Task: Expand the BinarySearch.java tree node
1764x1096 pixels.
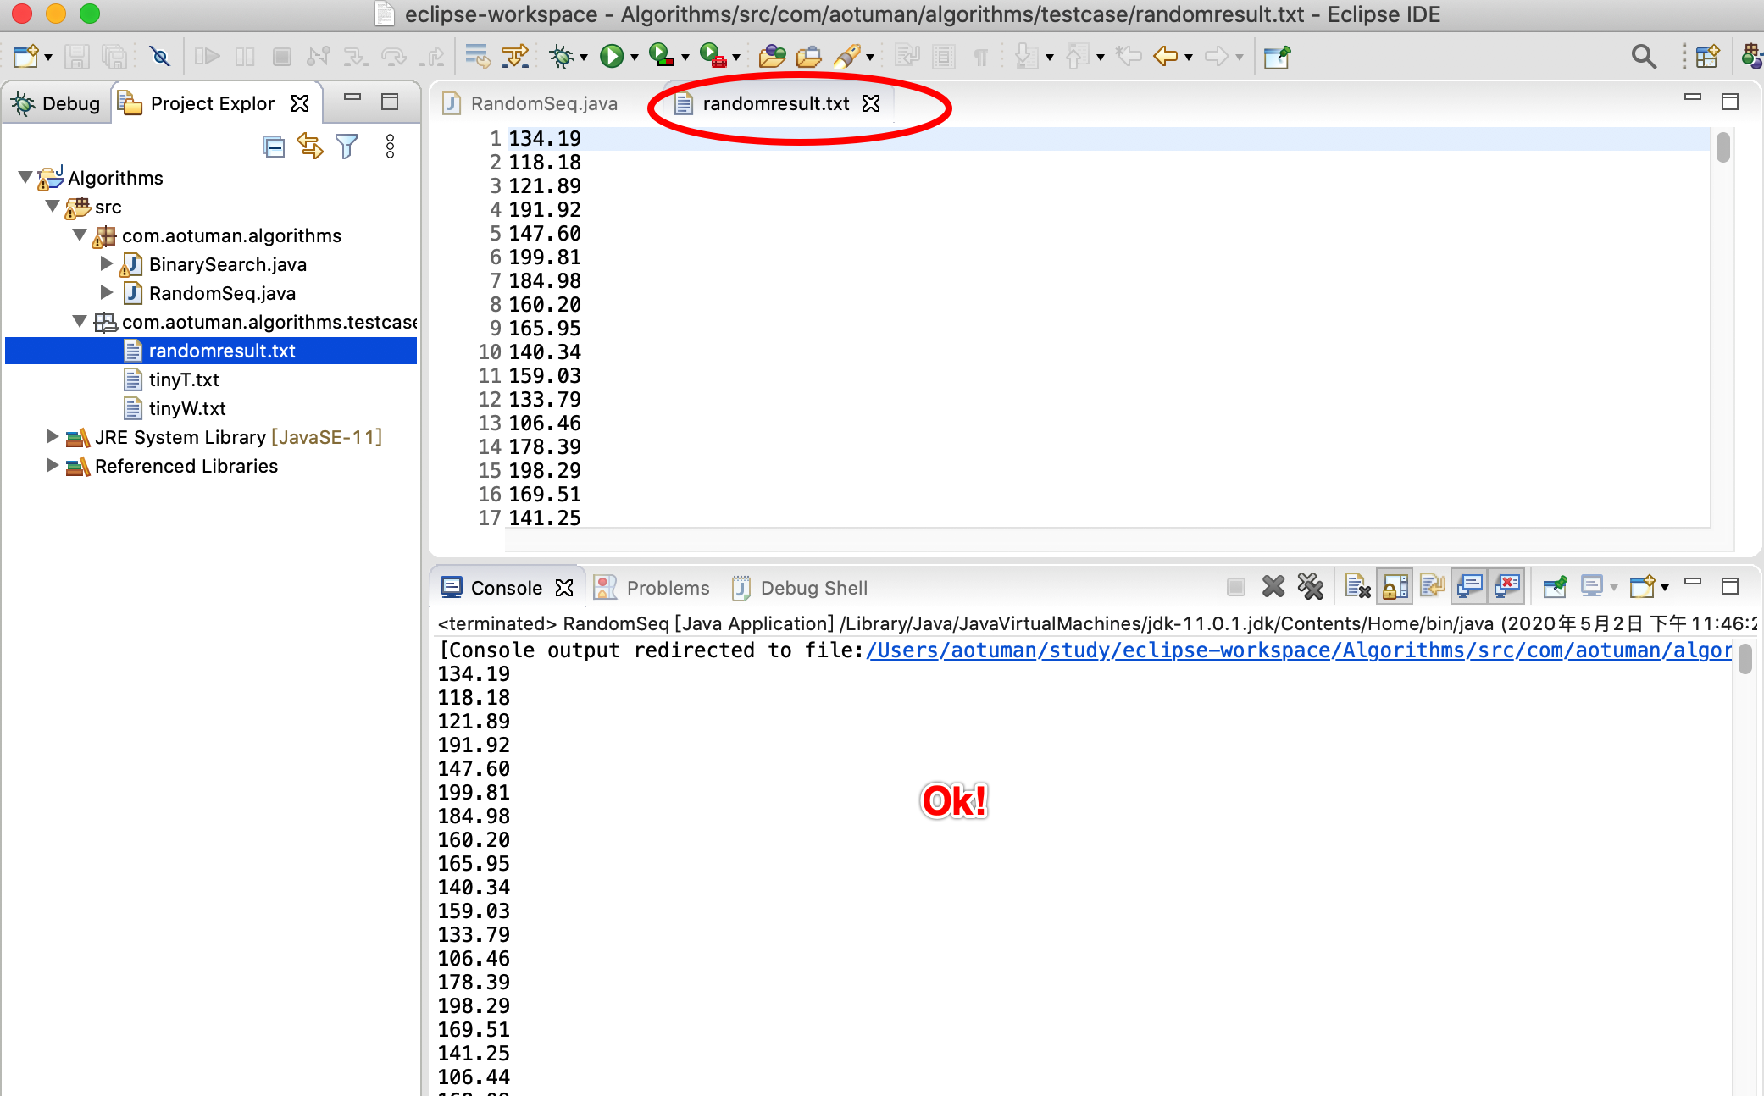Action: 107,264
